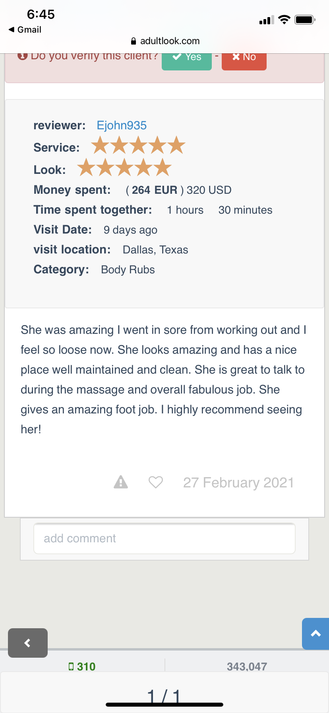Like the review with the heart icon

pyautogui.click(x=155, y=482)
